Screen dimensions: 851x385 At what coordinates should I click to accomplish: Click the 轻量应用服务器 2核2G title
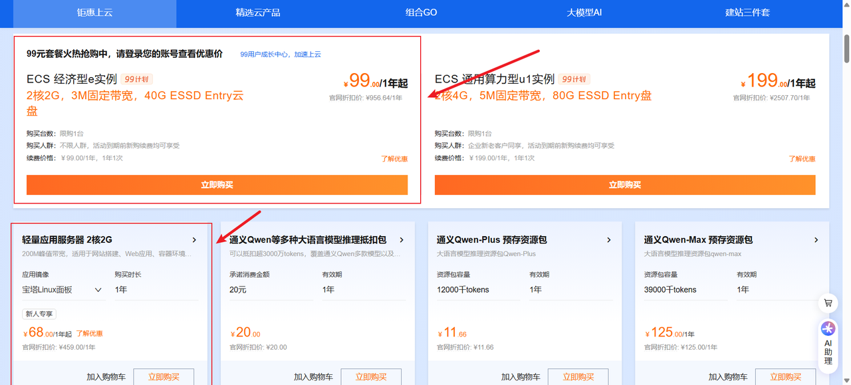coord(67,240)
